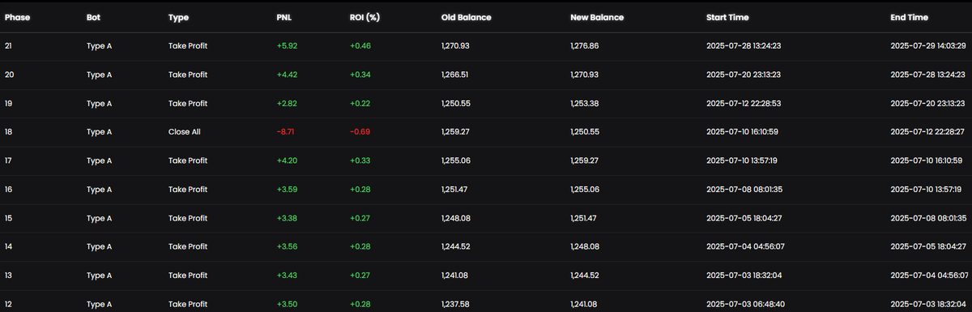
Task: Click Take Profit type in phase 12 row
Action: pos(188,304)
